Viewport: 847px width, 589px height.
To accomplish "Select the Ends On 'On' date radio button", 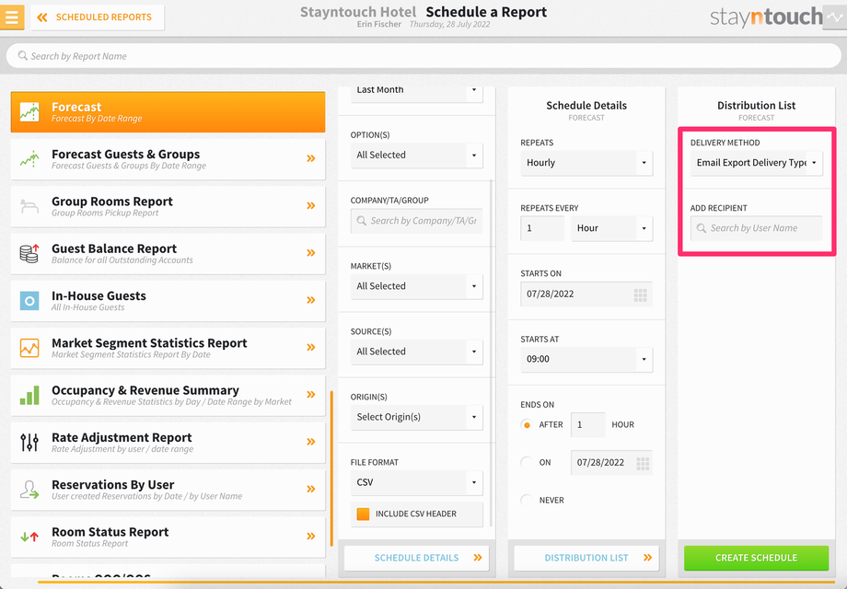I will 527,463.
